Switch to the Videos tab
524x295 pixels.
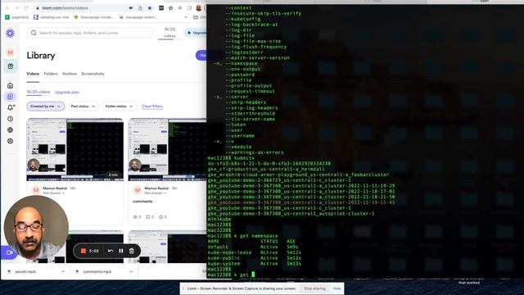pos(33,74)
